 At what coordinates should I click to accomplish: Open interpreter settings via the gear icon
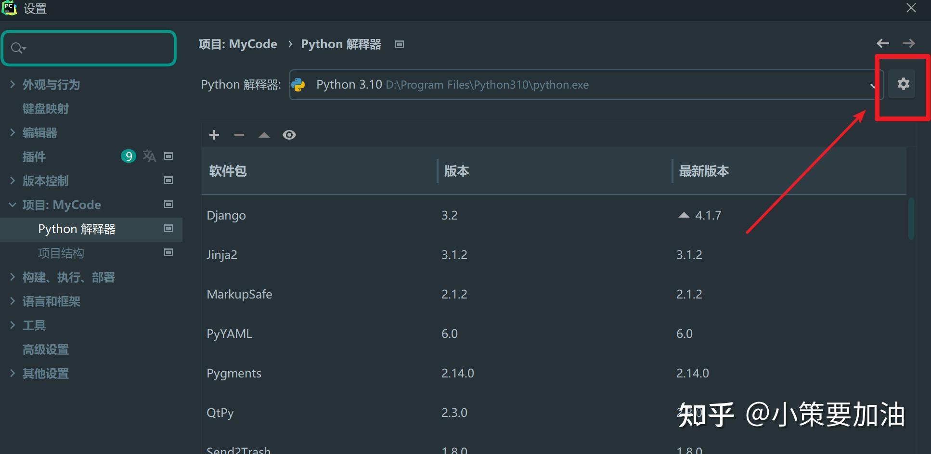pyautogui.click(x=903, y=84)
